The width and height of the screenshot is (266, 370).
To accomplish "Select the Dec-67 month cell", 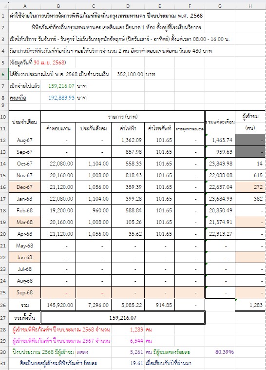I will pos(25,187).
